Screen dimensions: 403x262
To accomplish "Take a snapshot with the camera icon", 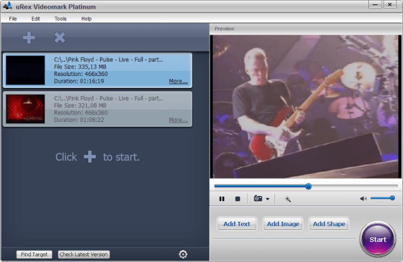I will point(257,199).
